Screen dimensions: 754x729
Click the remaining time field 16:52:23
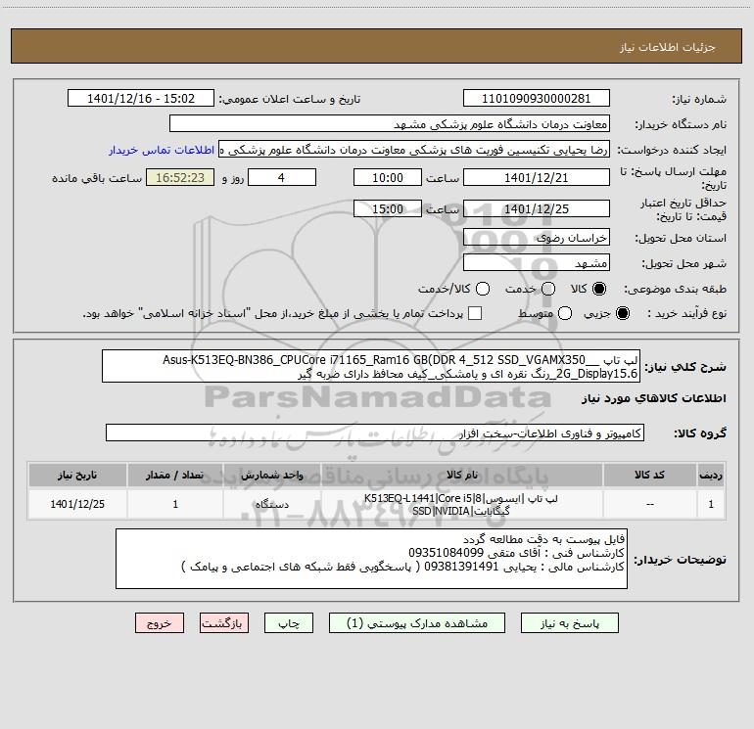[x=180, y=178]
